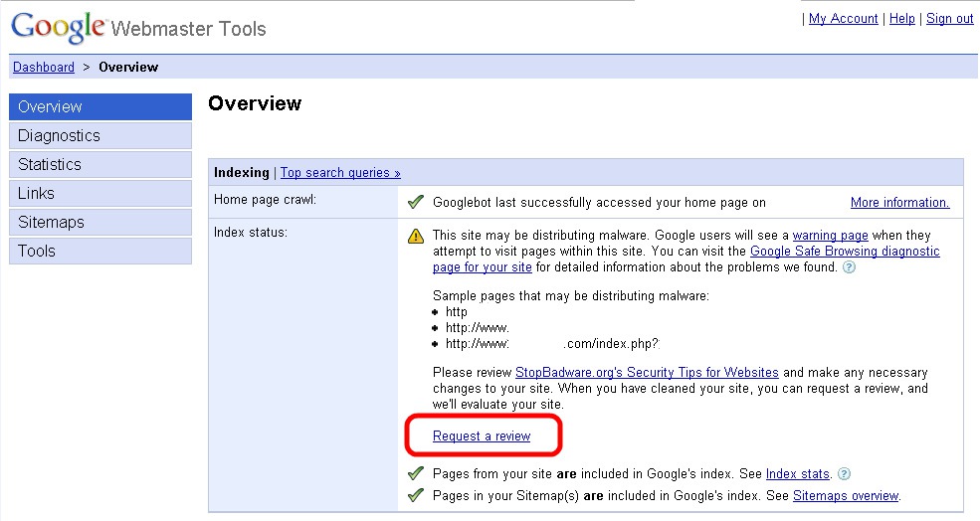This screenshot has width=980, height=521.
Task: Open StopBadware.org's Security Tips for Websites
Action: tap(647, 372)
